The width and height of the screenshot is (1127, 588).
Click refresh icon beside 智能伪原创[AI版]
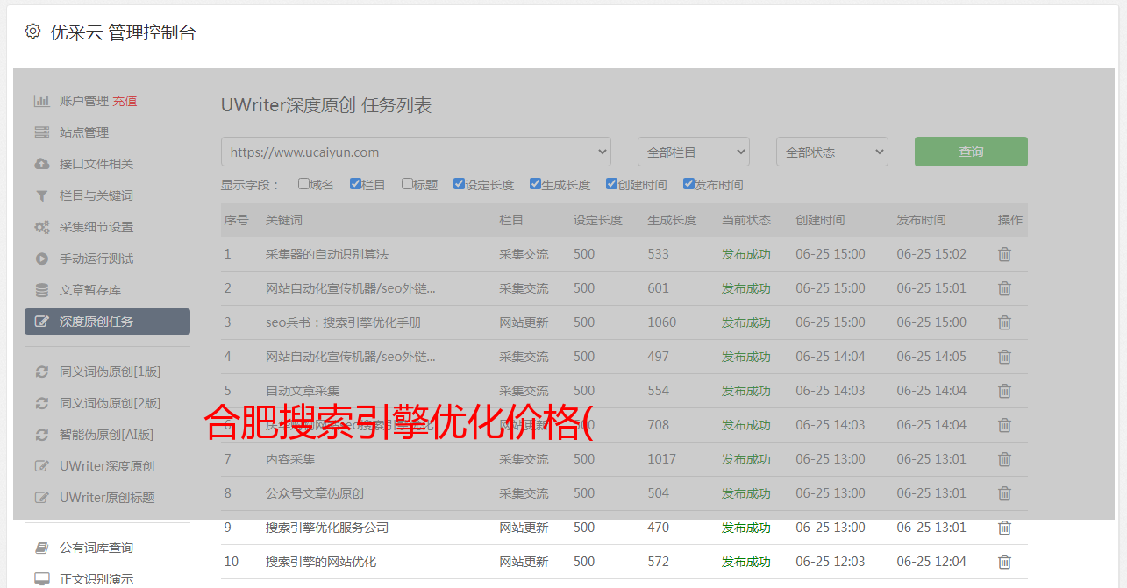pos(41,435)
